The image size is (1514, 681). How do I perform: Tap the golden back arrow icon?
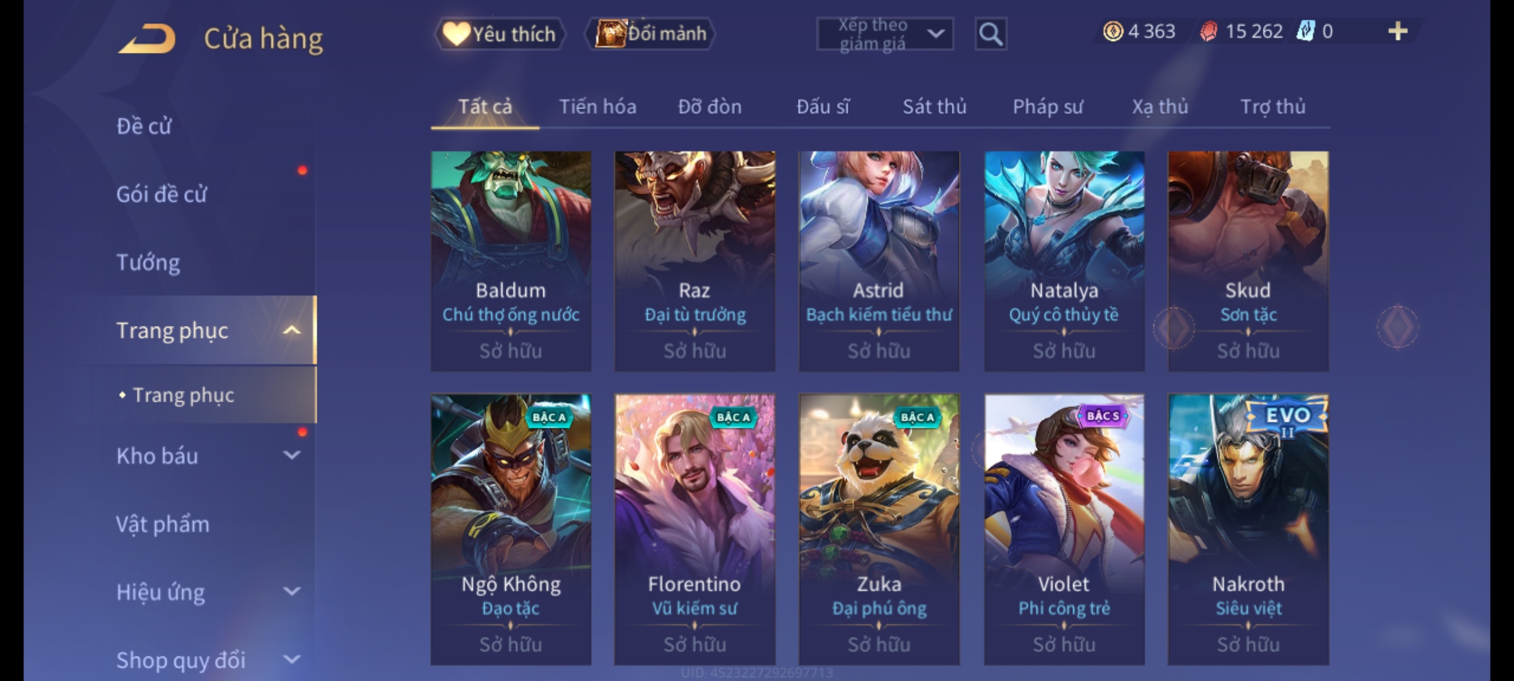(146, 38)
